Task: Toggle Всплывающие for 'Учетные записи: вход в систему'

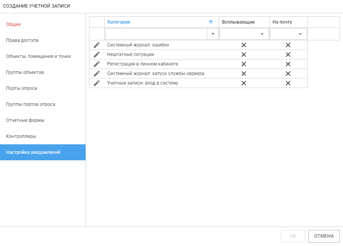Action: click(244, 83)
